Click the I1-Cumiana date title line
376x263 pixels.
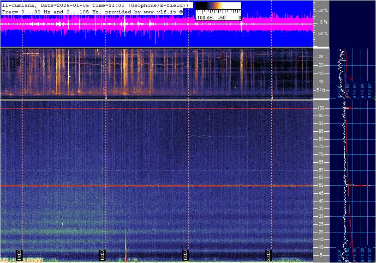tap(95, 5)
